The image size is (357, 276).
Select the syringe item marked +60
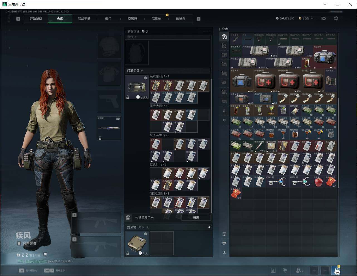click(260, 146)
